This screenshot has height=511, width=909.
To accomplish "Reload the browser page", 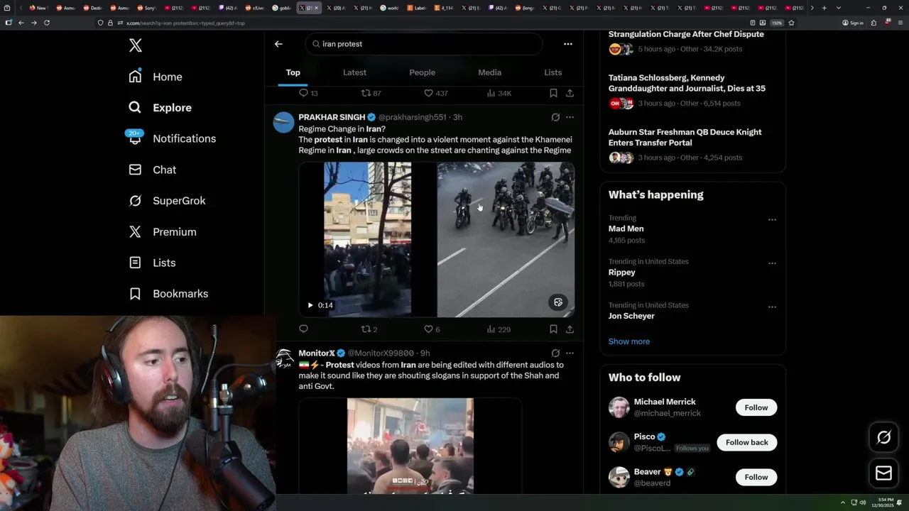I will pyautogui.click(x=47, y=23).
